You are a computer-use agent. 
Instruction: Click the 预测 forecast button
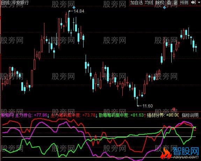coord(184,2)
